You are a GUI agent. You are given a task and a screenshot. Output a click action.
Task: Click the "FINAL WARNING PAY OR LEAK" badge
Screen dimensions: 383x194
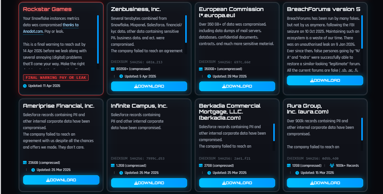[x=56, y=78]
